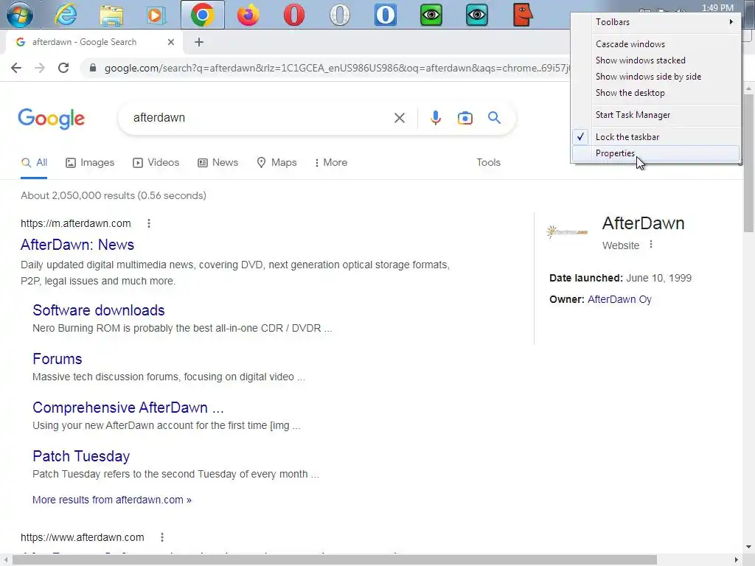Open options dots next to www.afterdawn.com
The width and height of the screenshot is (755, 566).
pyautogui.click(x=161, y=537)
